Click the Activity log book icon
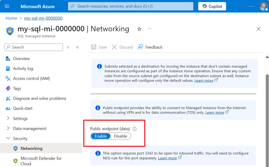 (x=8, y=69)
